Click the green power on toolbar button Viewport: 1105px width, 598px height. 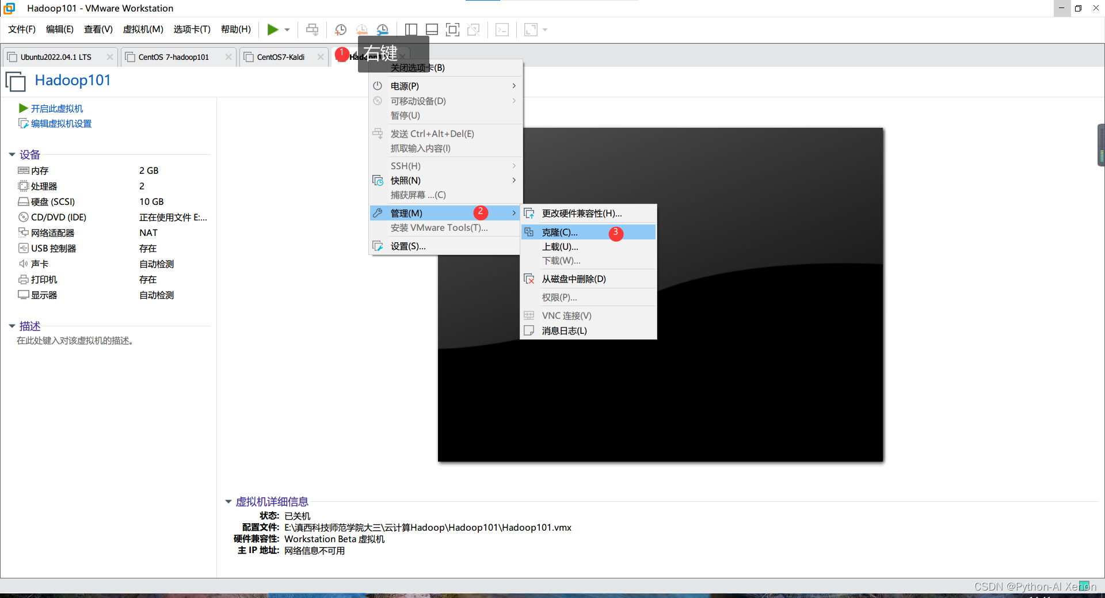pyautogui.click(x=273, y=29)
